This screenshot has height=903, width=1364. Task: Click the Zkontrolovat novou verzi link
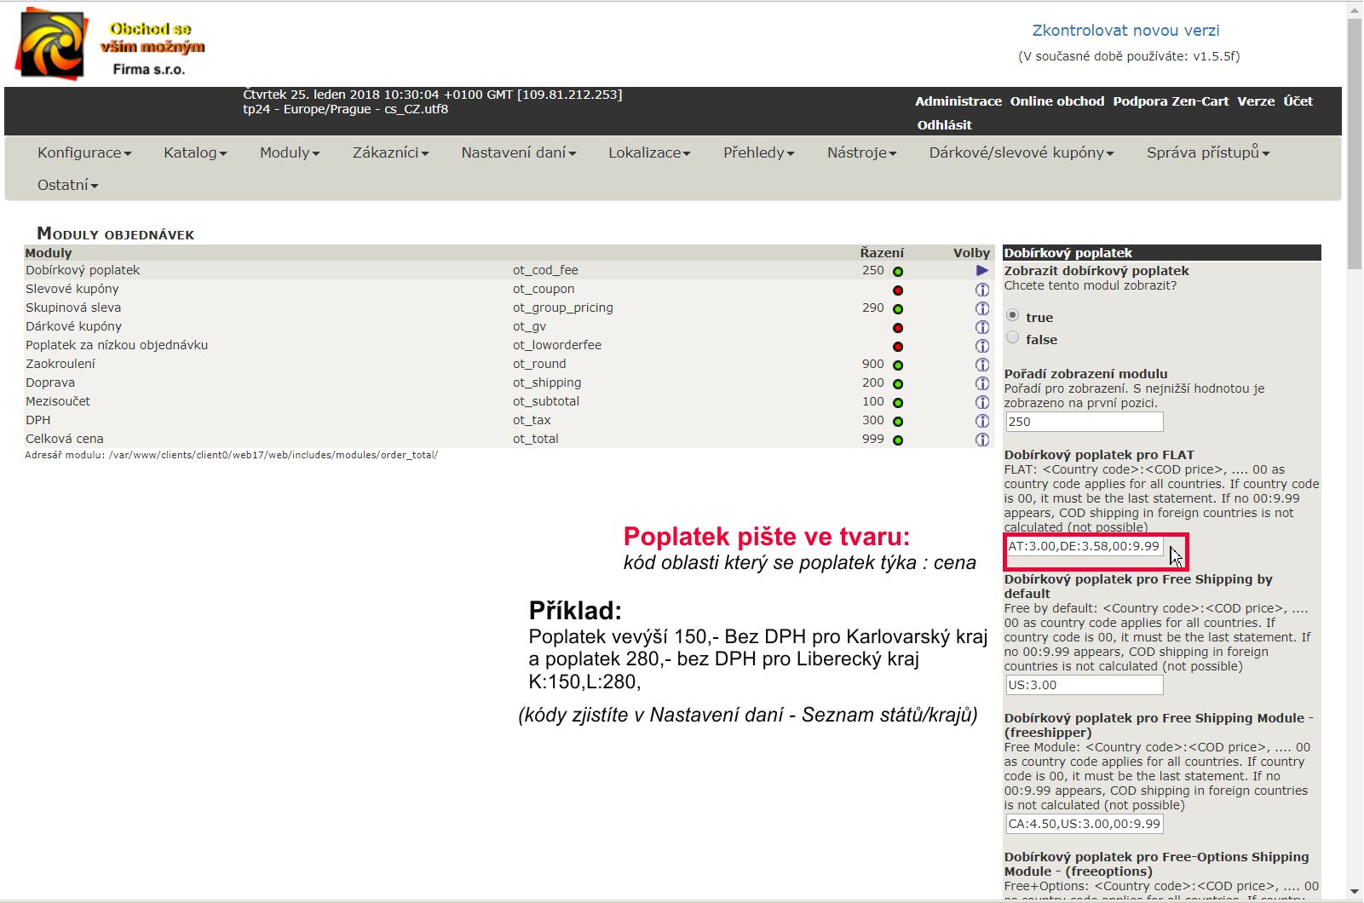pyautogui.click(x=1125, y=31)
